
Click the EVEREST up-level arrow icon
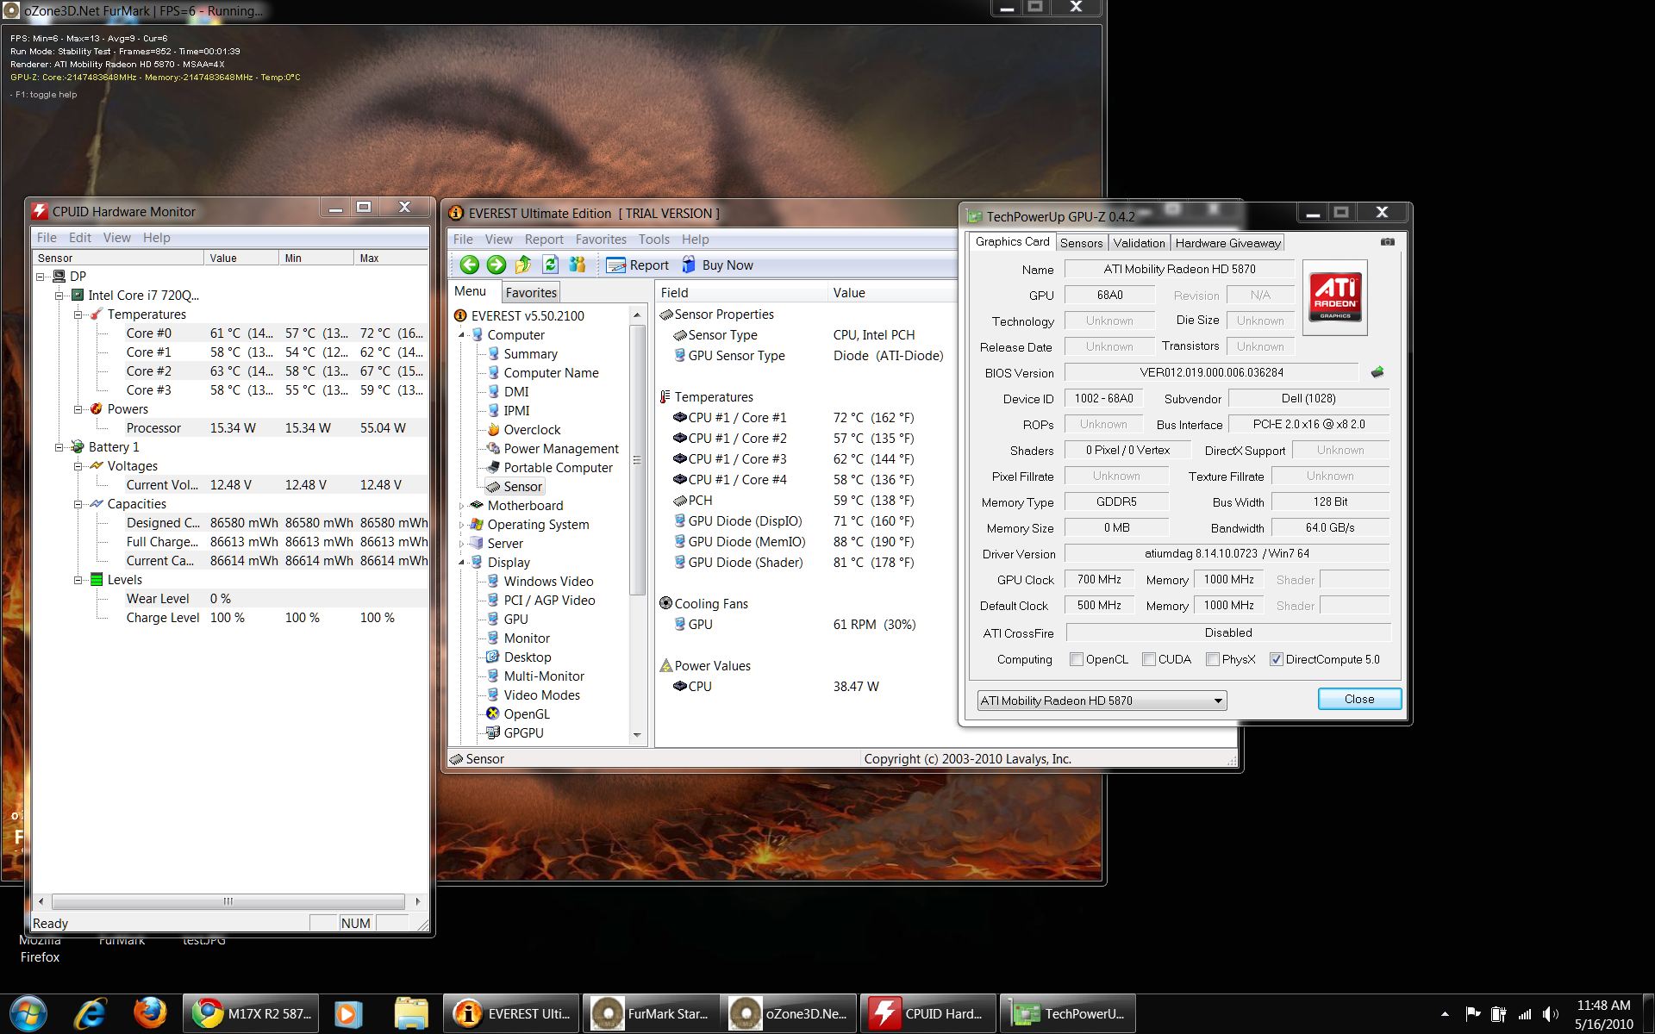523,265
